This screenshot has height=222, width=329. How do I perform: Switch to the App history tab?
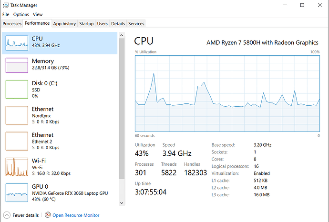coord(64,23)
